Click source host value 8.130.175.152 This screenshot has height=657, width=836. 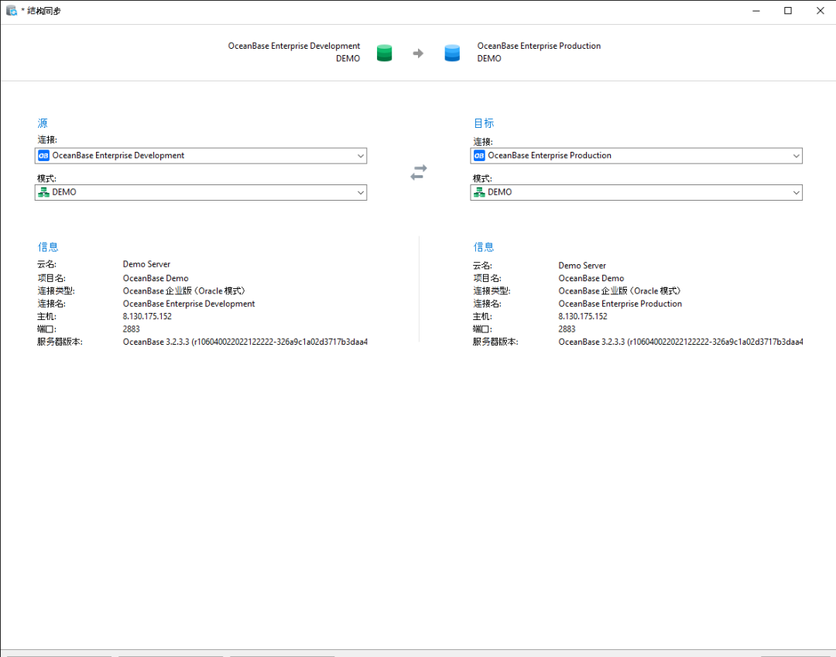(147, 316)
